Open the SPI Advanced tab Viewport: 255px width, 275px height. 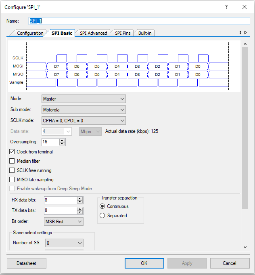click(x=94, y=33)
